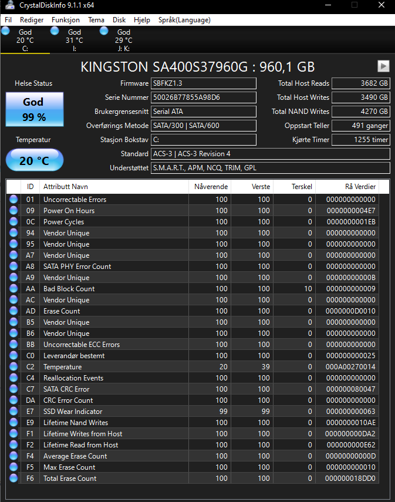The height and width of the screenshot is (502, 395).
Task: Click the status orb for Power Cycles row
Action: coord(13,221)
